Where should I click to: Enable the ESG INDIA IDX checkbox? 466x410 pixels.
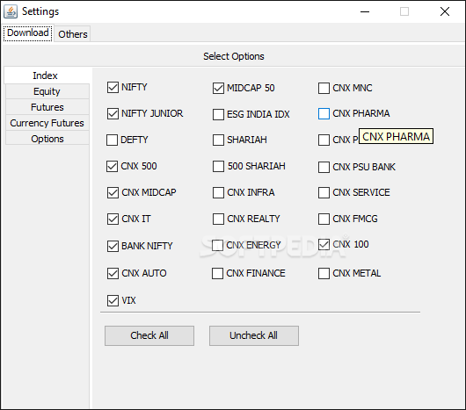[218, 114]
